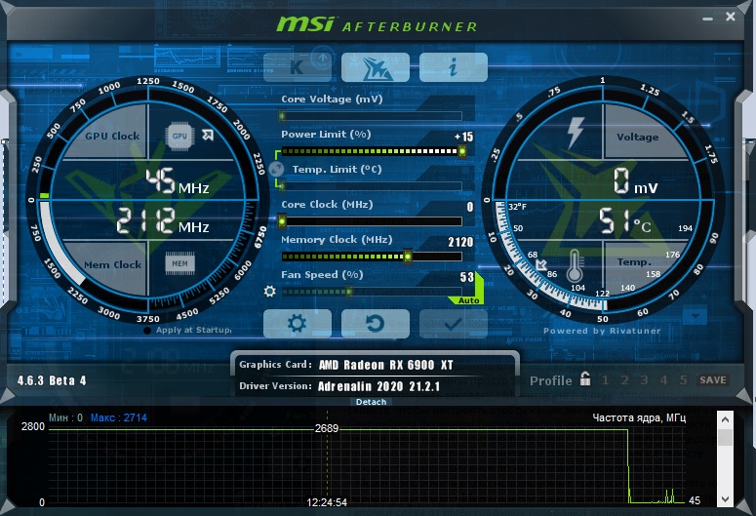The height and width of the screenshot is (516, 756).
Task: Click the Detach monitor button
Action: pos(372,402)
